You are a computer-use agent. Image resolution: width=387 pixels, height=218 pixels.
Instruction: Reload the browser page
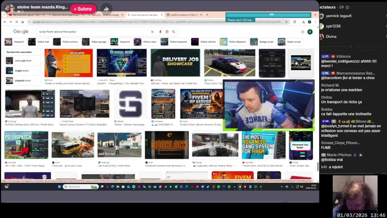(17, 22)
